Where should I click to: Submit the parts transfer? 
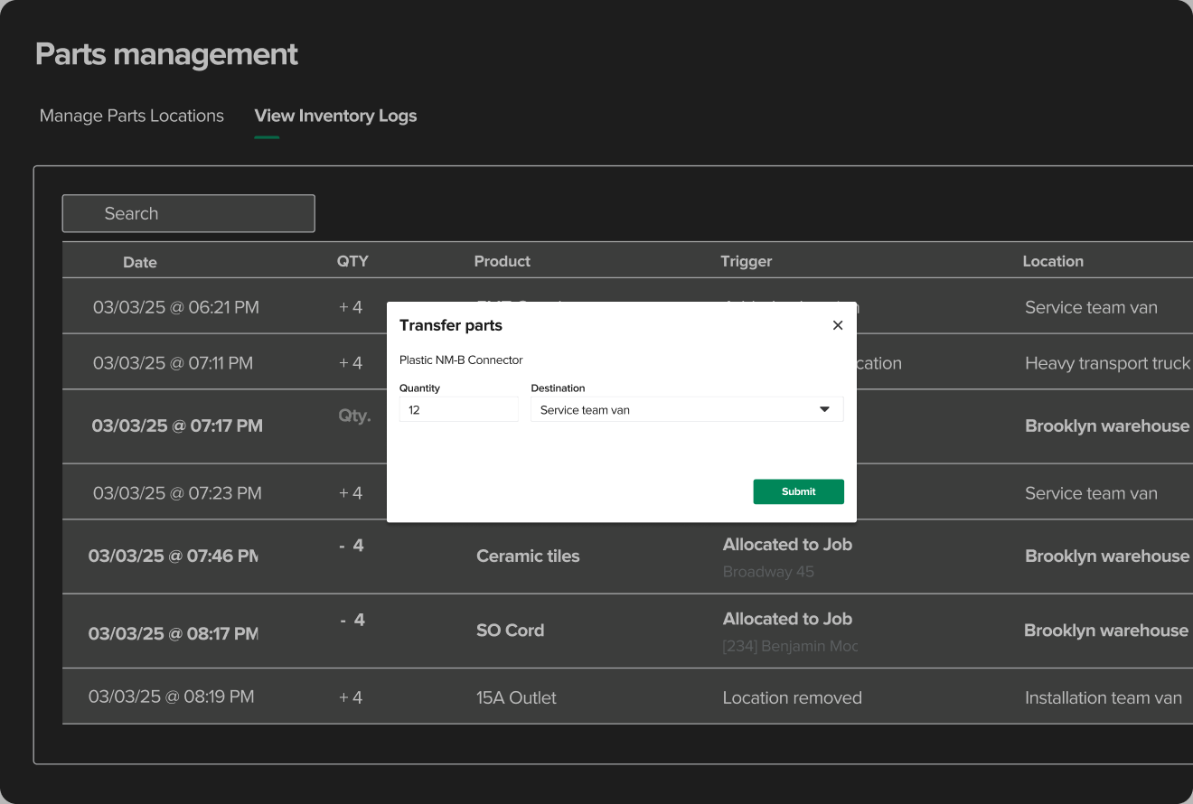pyautogui.click(x=798, y=491)
